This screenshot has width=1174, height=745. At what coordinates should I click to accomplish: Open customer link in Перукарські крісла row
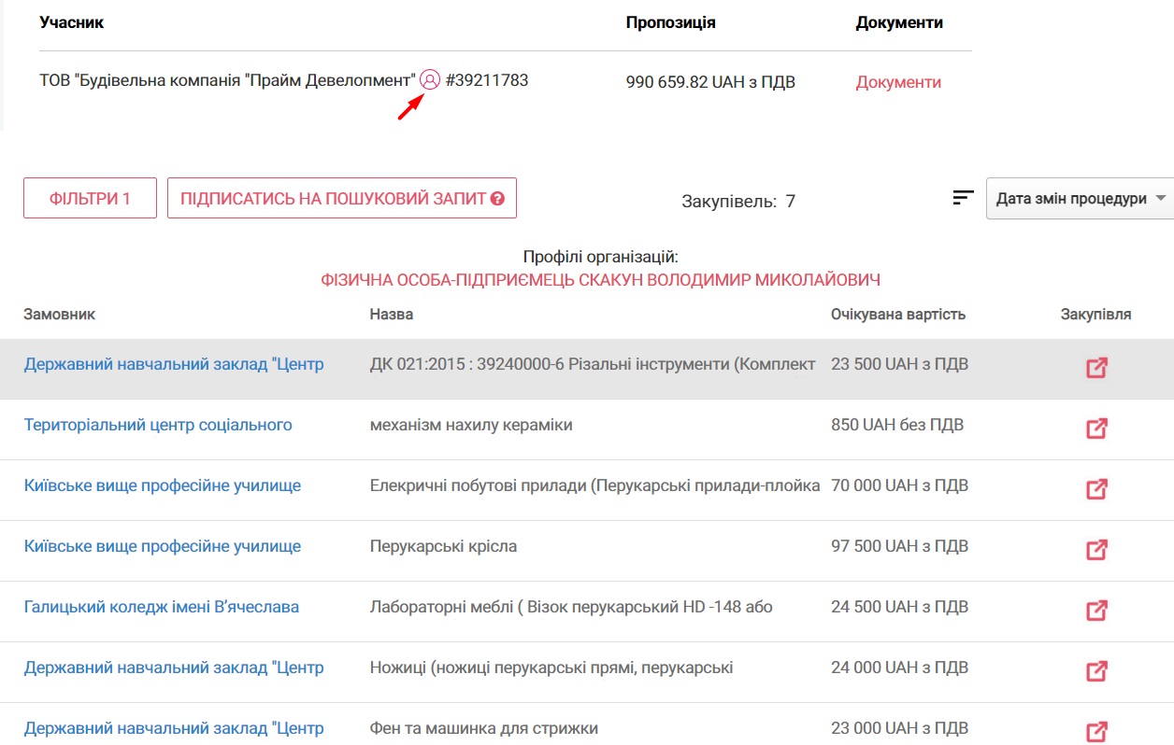coord(163,546)
